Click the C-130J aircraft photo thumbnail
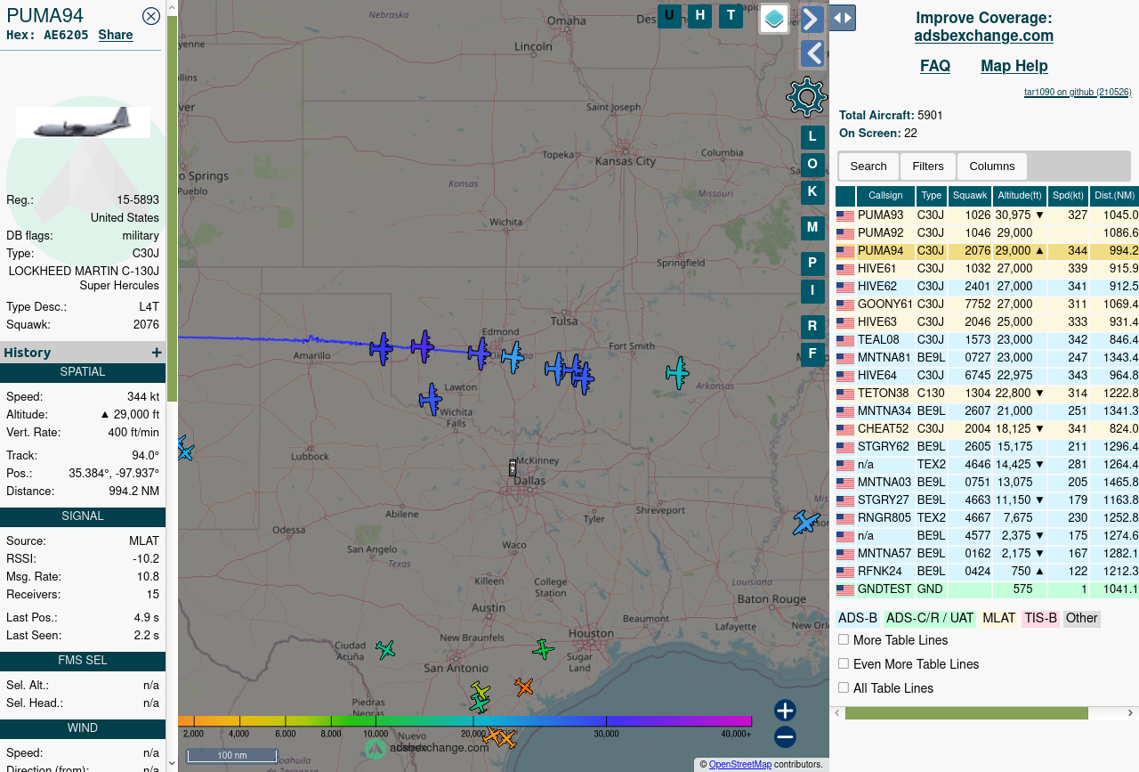1139x772 pixels. (x=83, y=122)
